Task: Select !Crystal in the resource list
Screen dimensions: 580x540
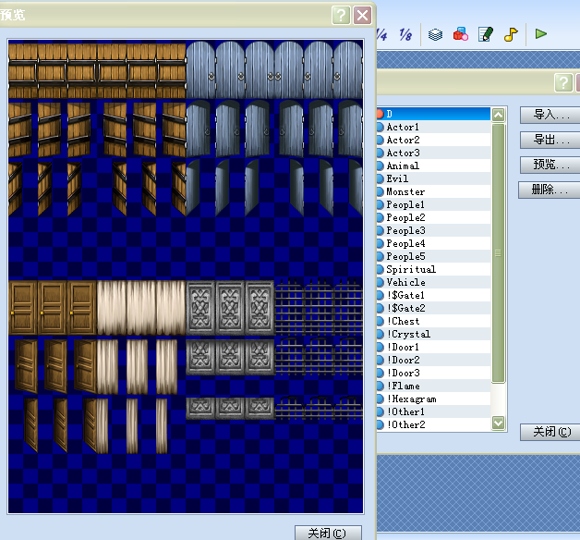Action: click(x=433, y=334)
